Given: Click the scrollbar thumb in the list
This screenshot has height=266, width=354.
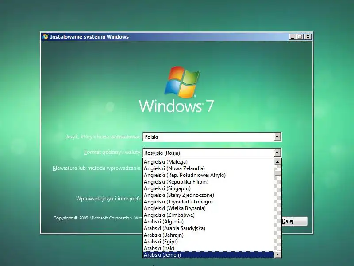Looking at the screenshot, I should (x=277, y=173).
